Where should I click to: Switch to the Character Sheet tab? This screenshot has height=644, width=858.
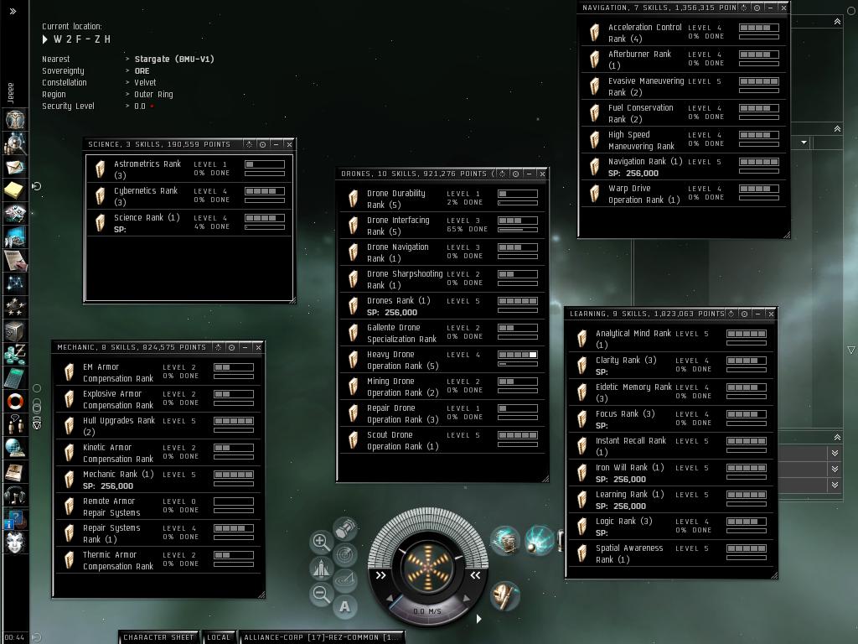point(158,637)
